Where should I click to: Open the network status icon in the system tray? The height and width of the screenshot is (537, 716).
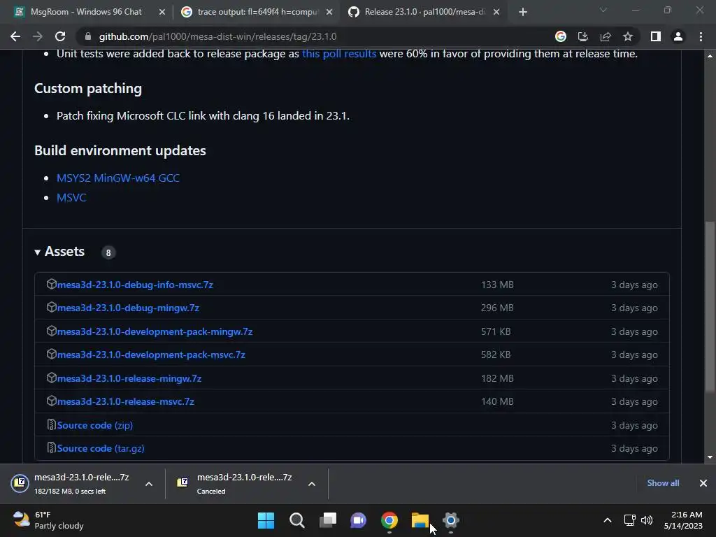tap(630, 520)
